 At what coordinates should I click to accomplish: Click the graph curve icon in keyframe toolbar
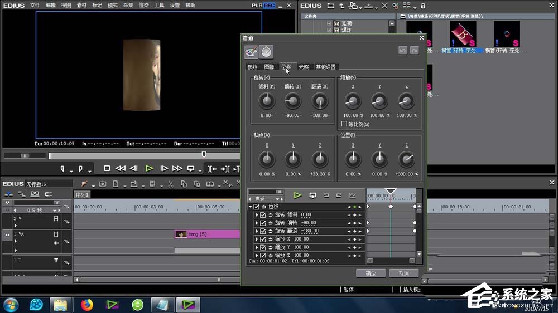tap(352, 195)
